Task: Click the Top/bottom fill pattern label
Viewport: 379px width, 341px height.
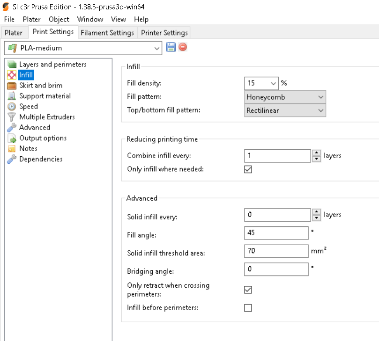Action: [x=163, y=110]
